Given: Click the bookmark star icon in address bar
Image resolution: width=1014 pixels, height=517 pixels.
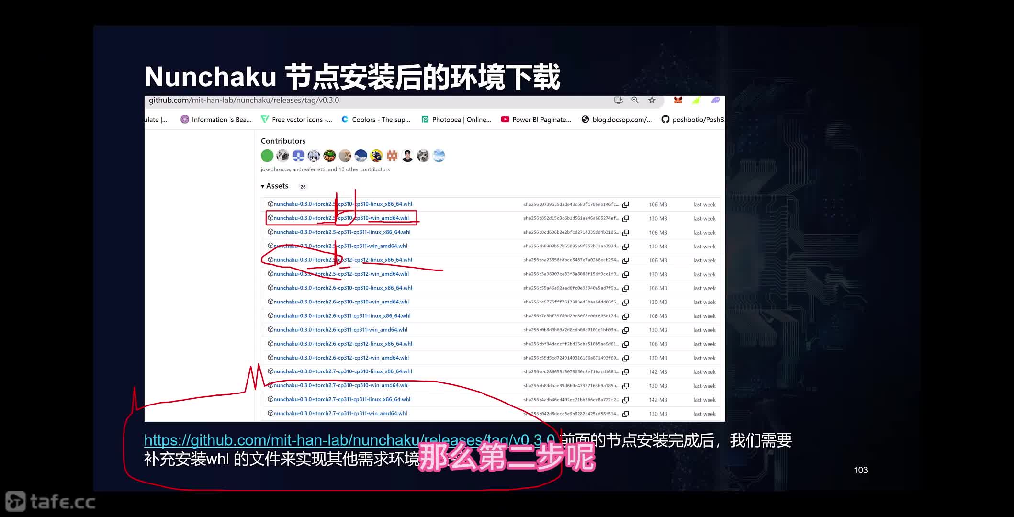Looking at the screenshot, I should click(652, 100).
